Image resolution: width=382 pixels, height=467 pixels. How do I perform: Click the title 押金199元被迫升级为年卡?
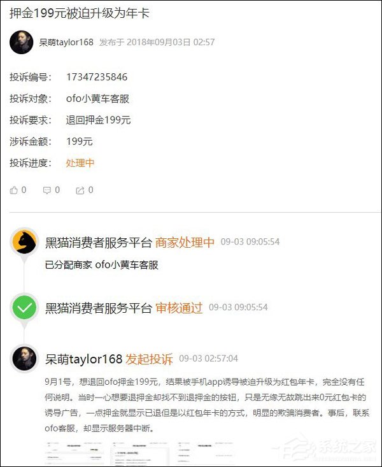point(80,13)
